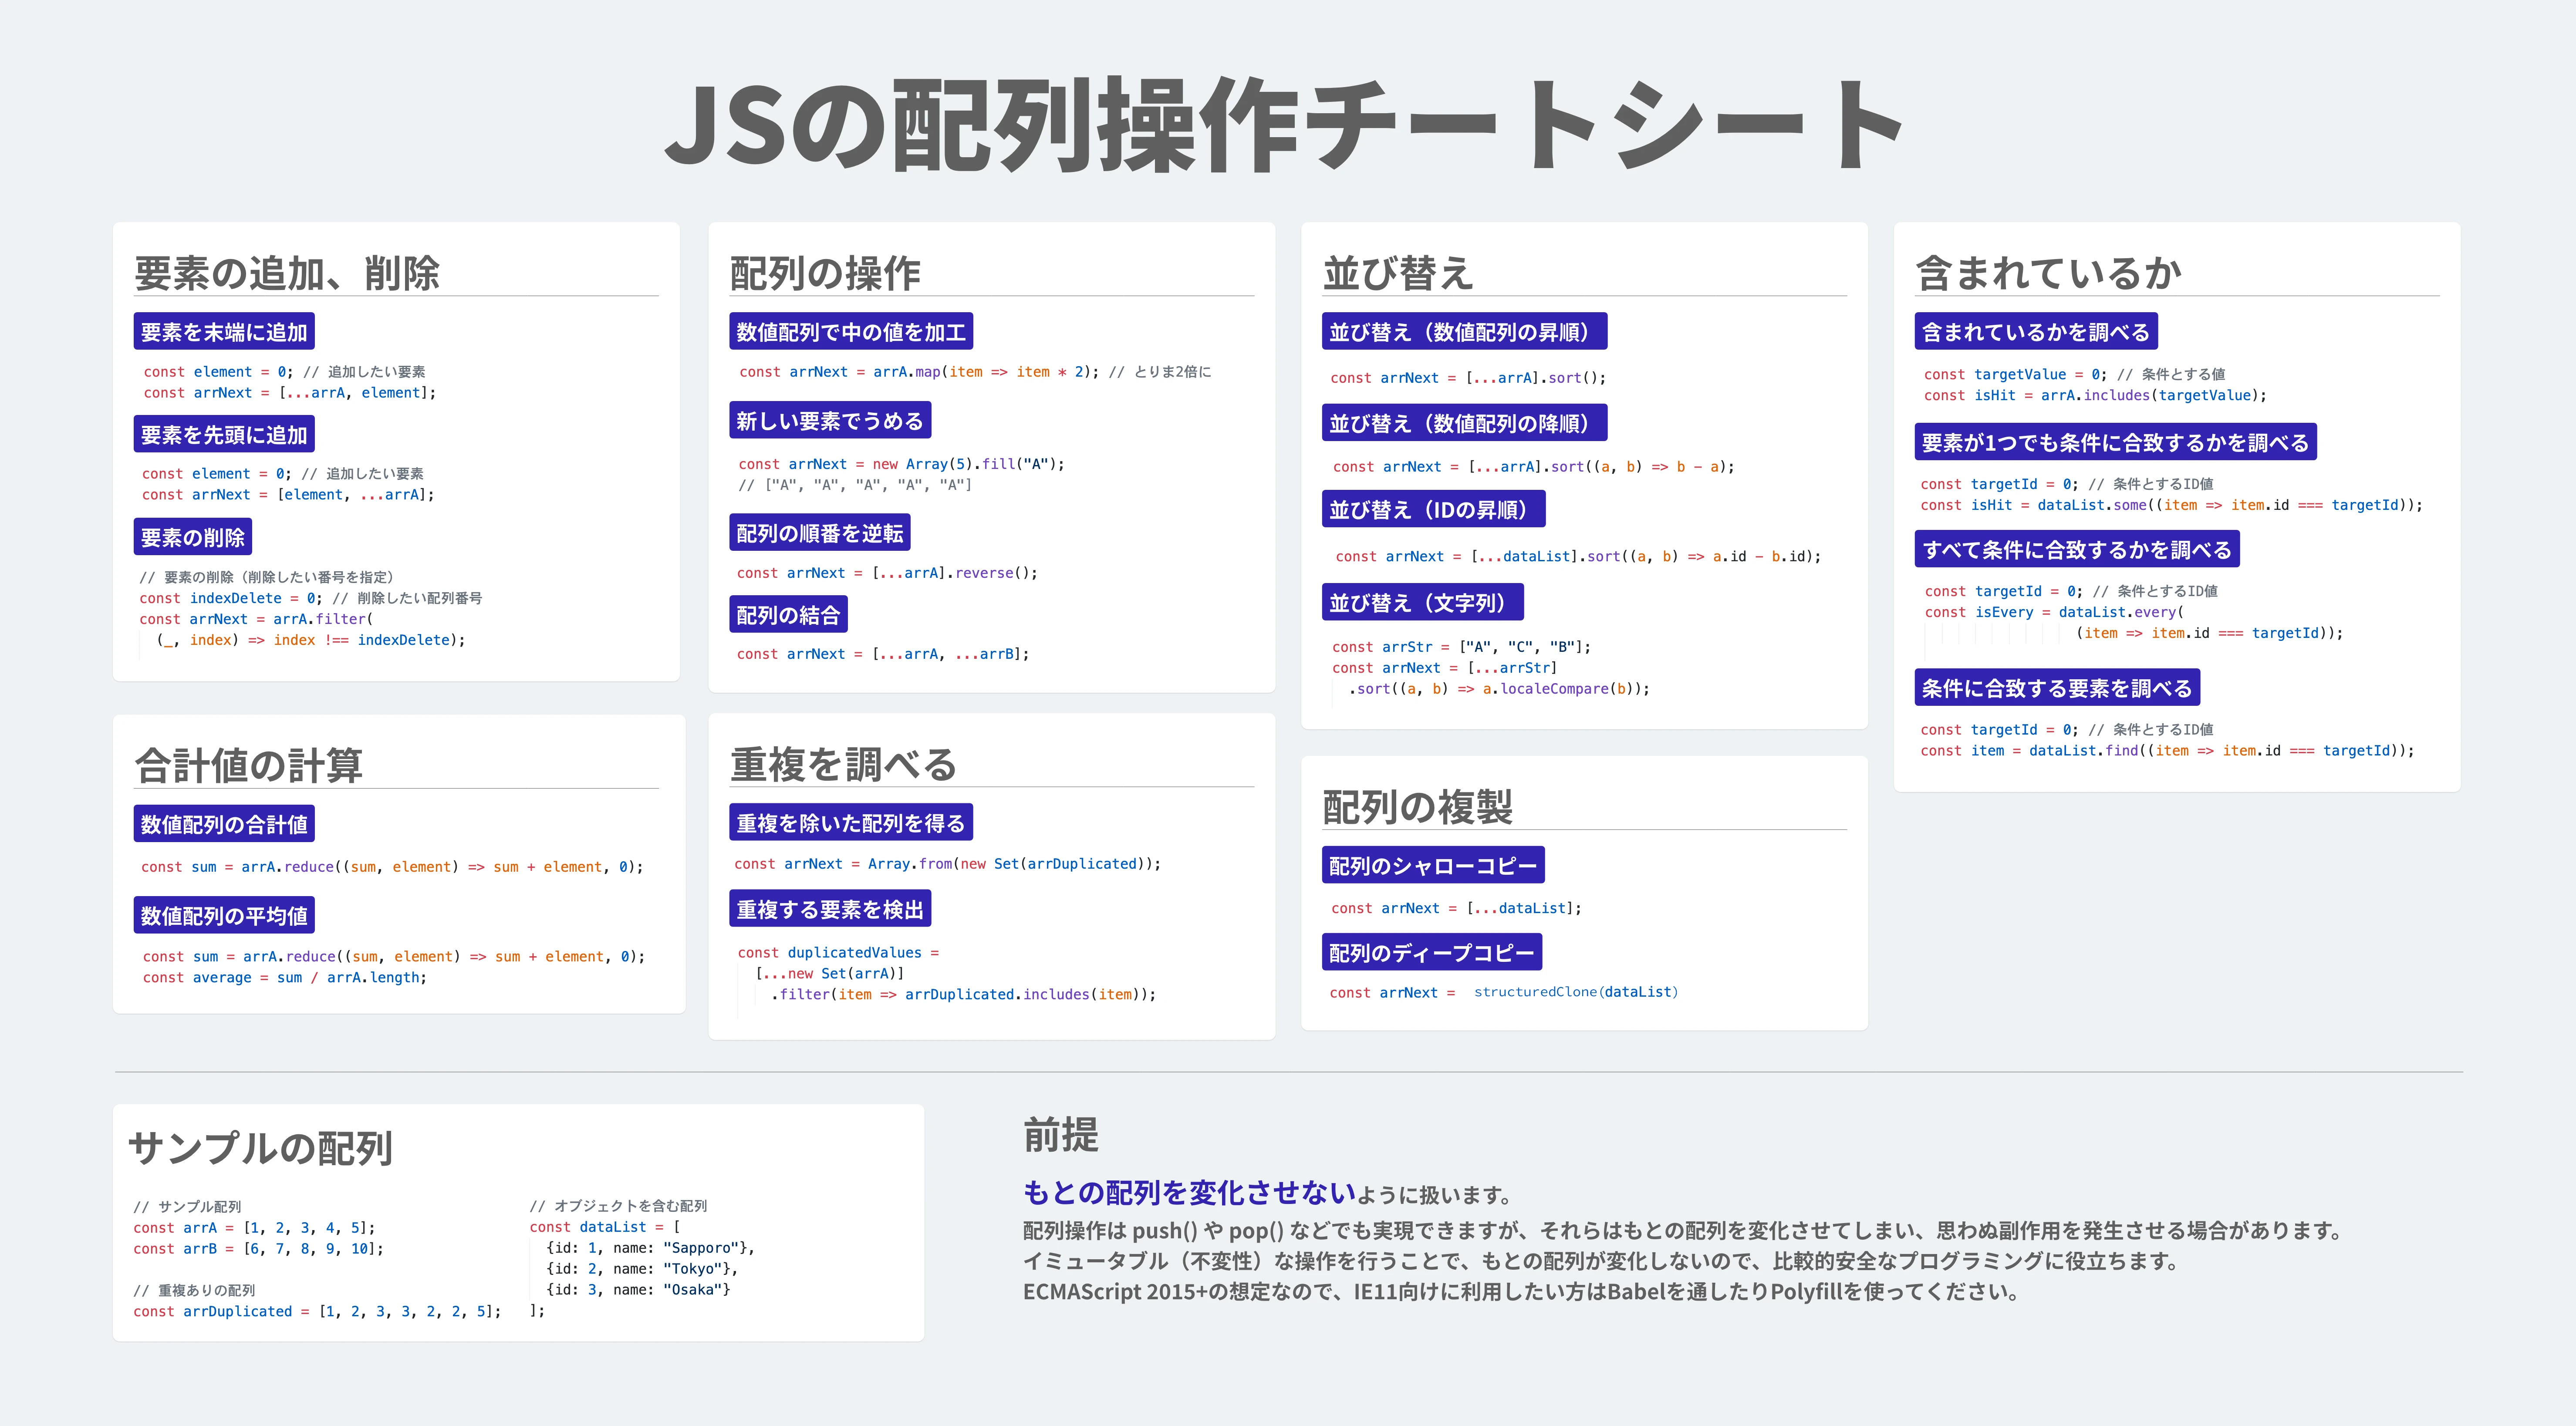The image size is (2576, 1426).
Task: Click the line {id: 3, name: "Osaka"}
Action: point(638,1290)
